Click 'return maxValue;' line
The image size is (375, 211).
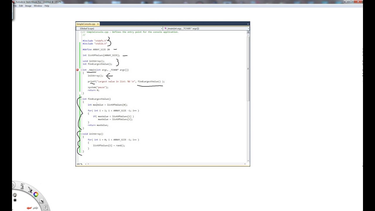pos(98,125)
